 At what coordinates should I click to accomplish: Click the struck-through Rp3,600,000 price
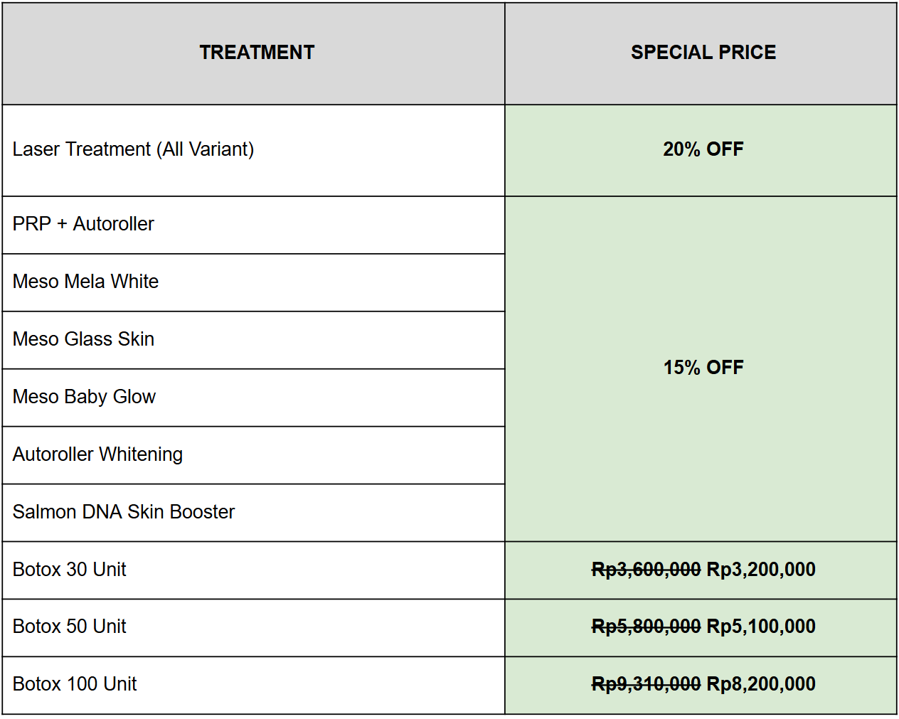click(646, 570)
